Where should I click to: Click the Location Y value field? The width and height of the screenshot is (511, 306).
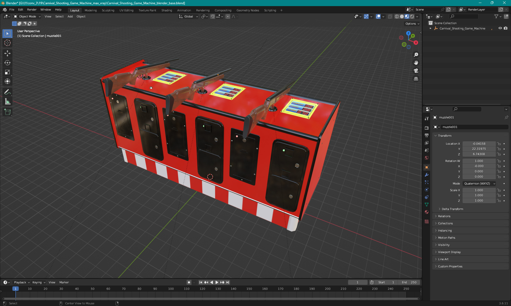479,149
